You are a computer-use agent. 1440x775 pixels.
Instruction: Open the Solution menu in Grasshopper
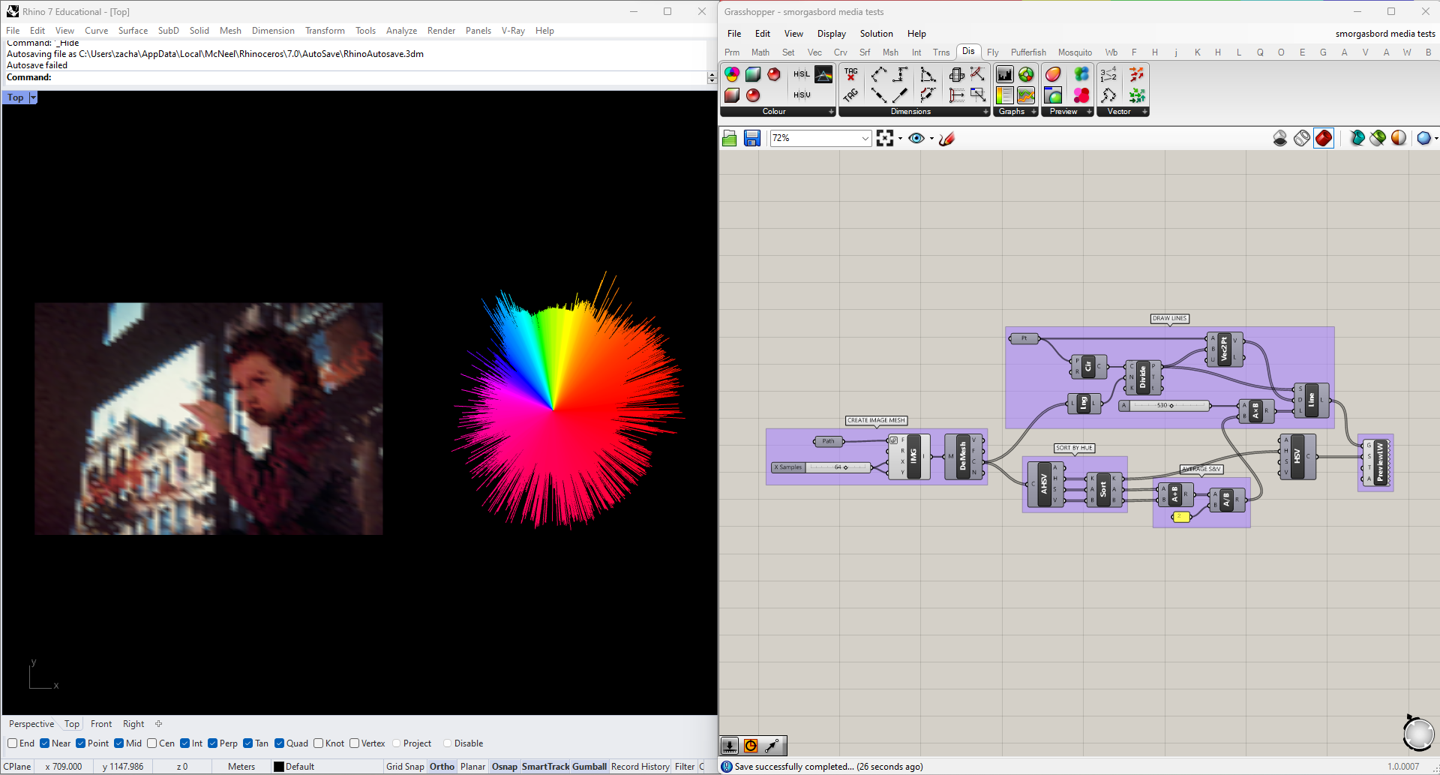[x=876, y=34]
